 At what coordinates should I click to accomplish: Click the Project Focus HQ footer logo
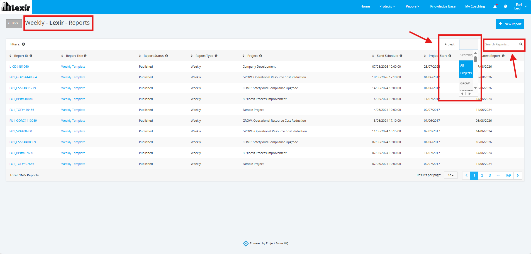coord(246,243)
